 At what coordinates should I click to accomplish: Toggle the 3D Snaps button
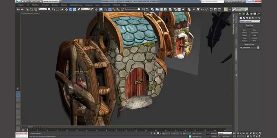[106, 9]
